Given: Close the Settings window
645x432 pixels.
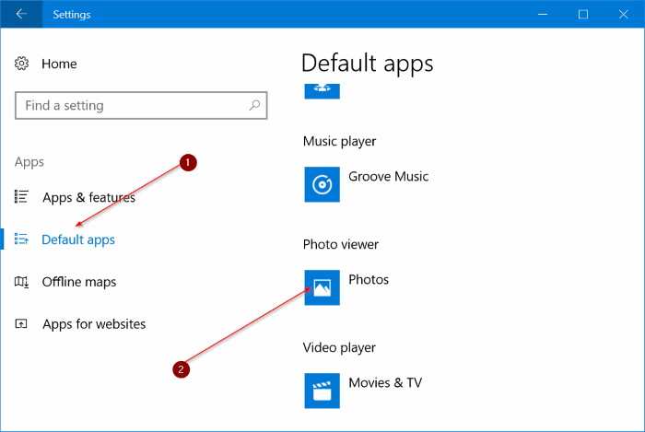Looking at the screenshot, I should tap(623, 15).
